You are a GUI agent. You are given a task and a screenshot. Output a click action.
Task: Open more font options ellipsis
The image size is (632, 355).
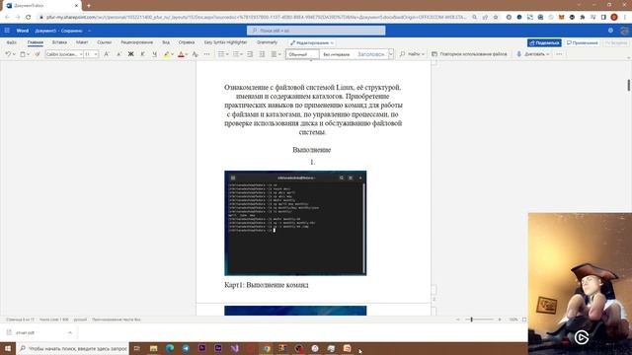coord(206,54)
